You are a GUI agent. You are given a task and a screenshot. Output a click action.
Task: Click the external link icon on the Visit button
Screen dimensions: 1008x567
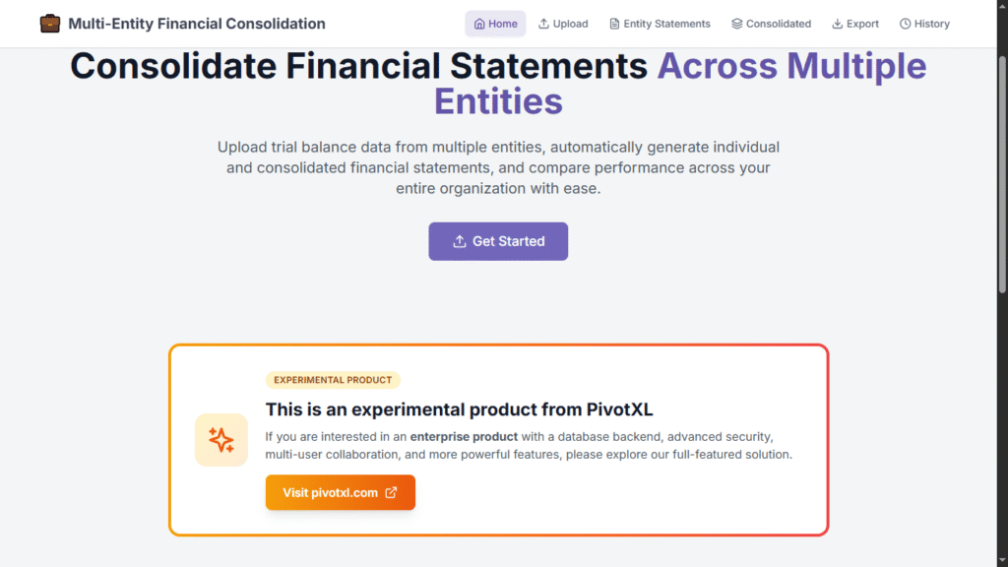pyautogui.click(x=391, y=492)
